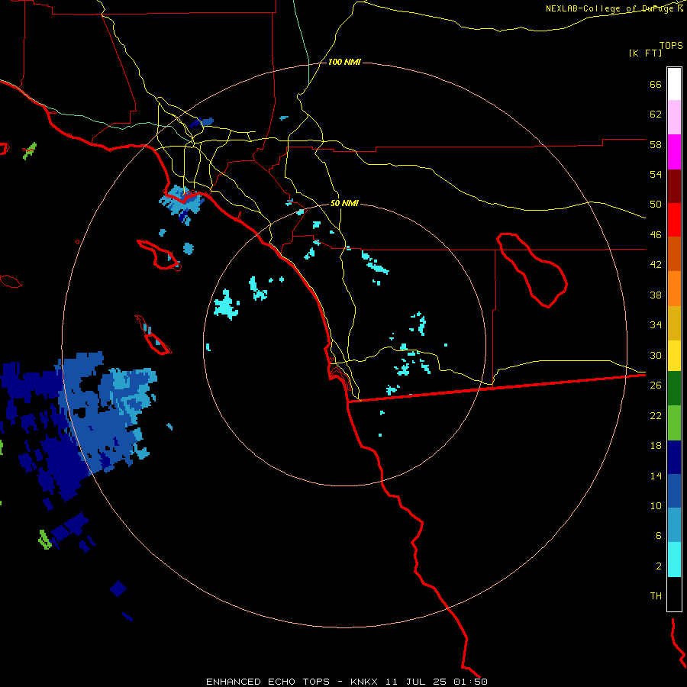Click the legend value 38
Viewport: 687px width, 687px height.
[656, 295]
